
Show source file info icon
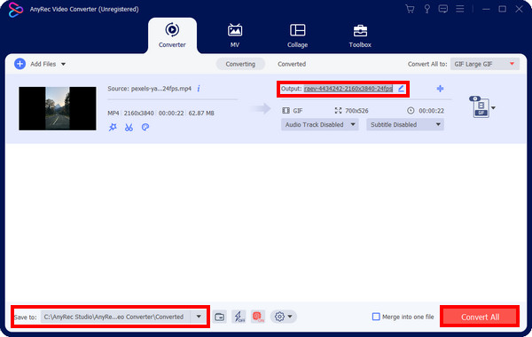[x=199, y=89]
